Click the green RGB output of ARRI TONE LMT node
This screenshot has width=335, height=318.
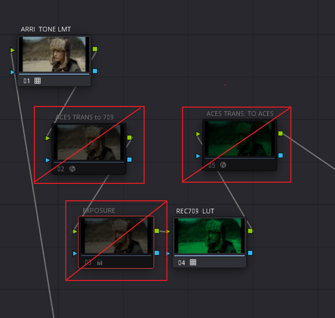[95, 49]
